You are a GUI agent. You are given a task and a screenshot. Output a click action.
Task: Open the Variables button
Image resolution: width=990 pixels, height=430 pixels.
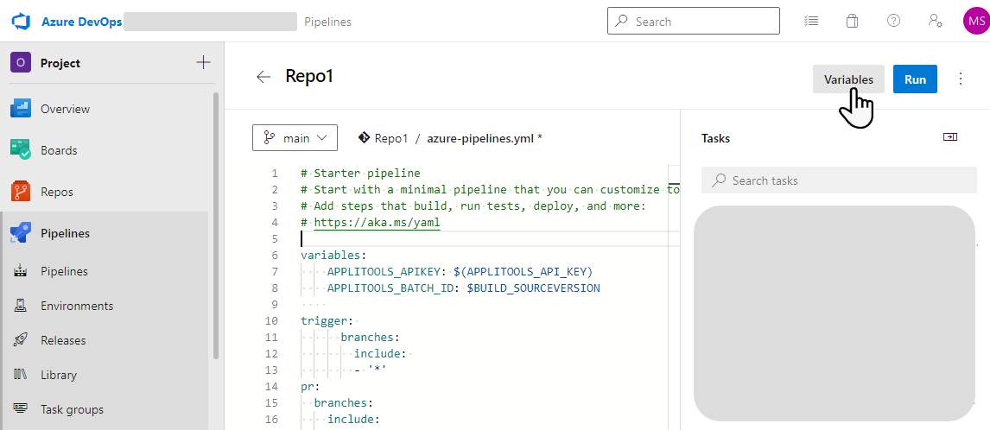(x=847, y=79)
